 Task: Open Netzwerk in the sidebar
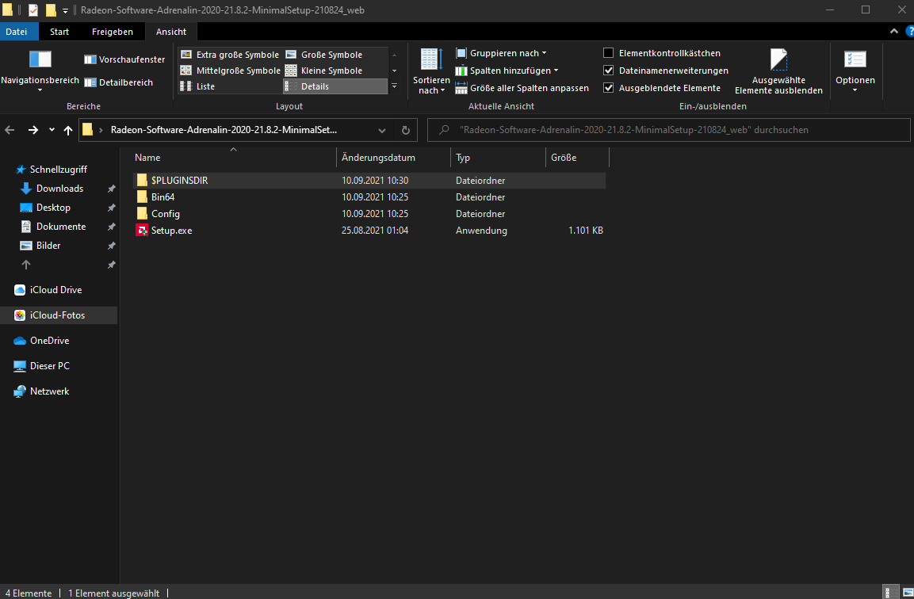tap(50, 391)
